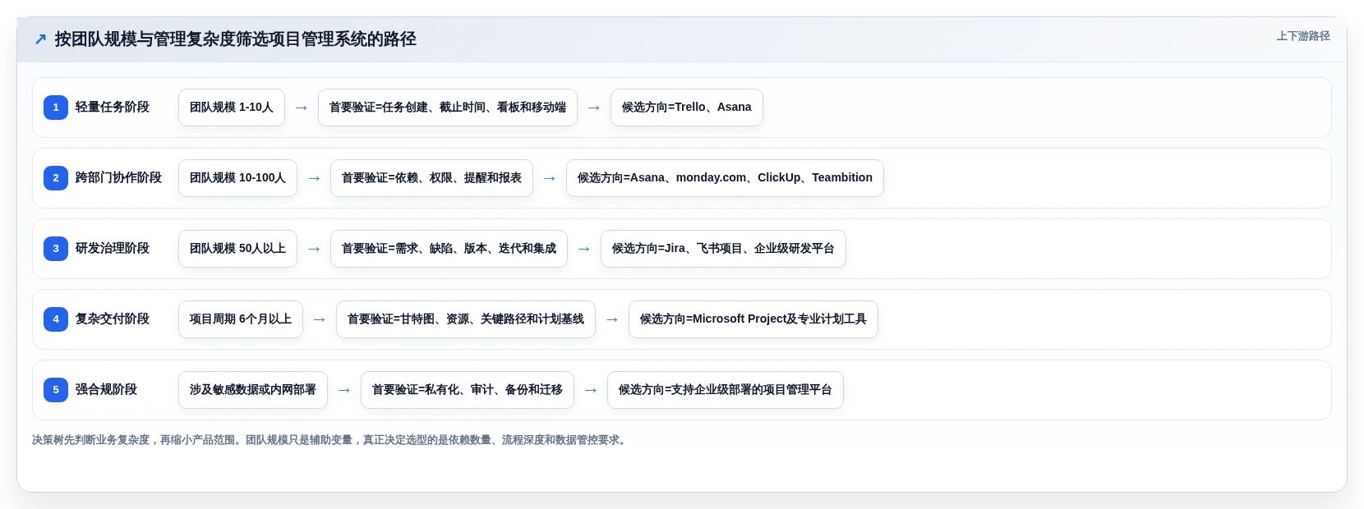Select the 研发治理阶段 stage label

tap(113, 249)
